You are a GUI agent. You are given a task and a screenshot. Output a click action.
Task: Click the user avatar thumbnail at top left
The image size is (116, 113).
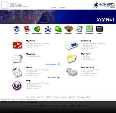click(5, 5)
